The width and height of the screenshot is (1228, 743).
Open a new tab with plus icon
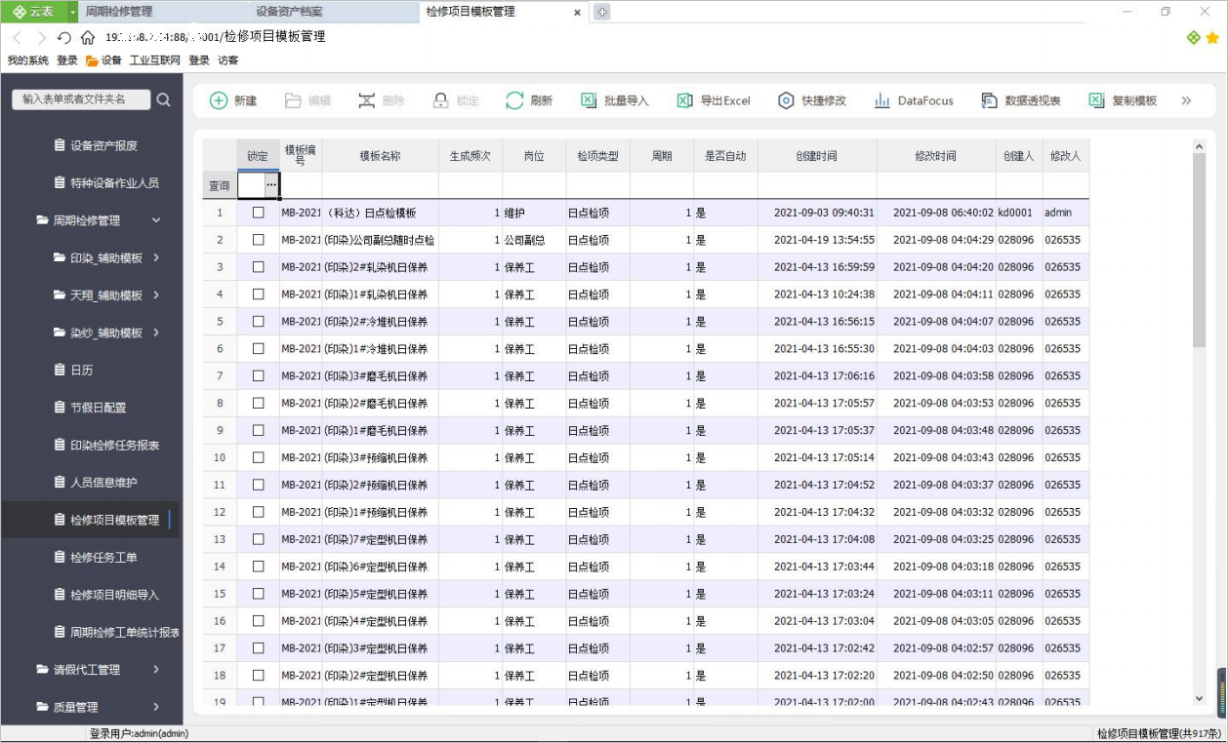pyautogui.click(x=602, y=12)
